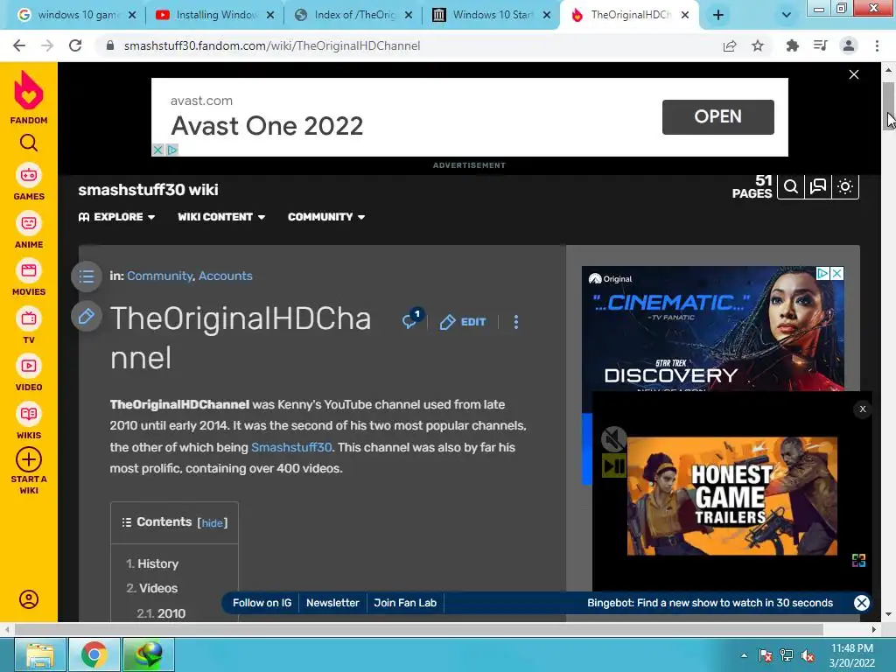
Task: Follow the Smashstuff30 article link
Action: (x=291, y=447)
